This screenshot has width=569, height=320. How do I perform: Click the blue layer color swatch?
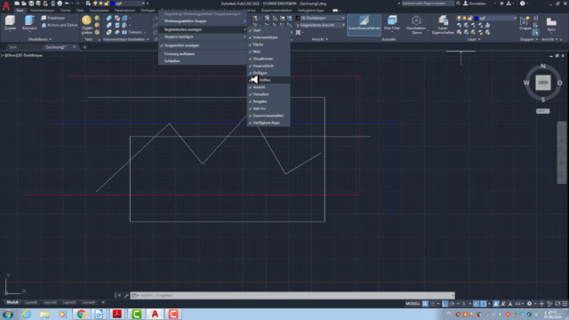[477, 18]
